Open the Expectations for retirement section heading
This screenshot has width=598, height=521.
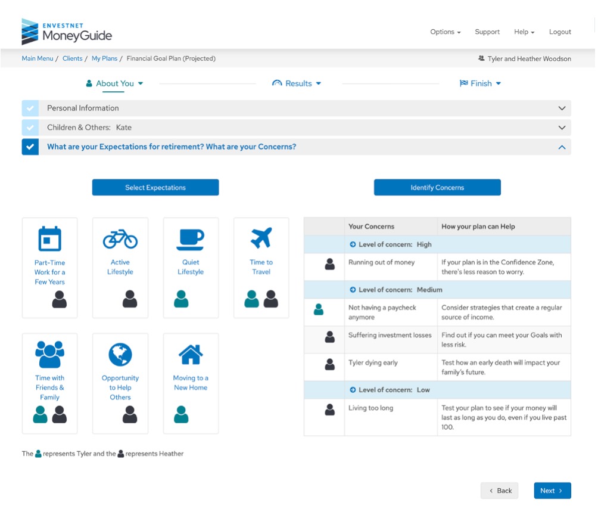(x=172, y=147)
